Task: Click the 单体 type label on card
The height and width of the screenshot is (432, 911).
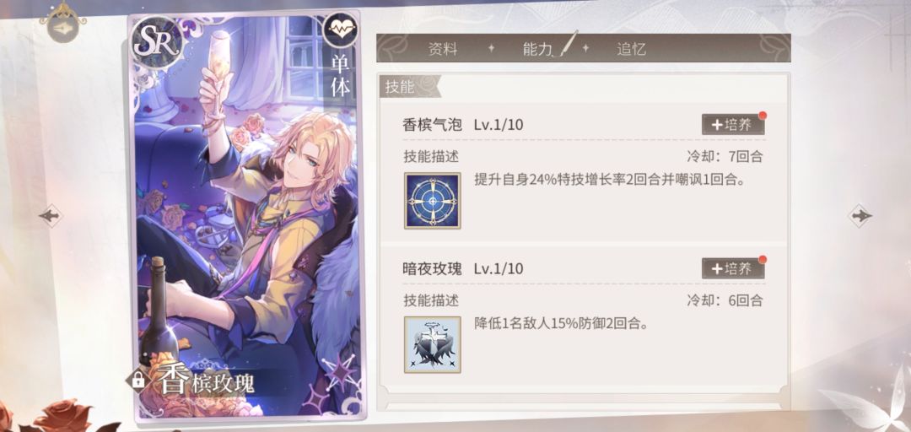Action: click(341, 77)
